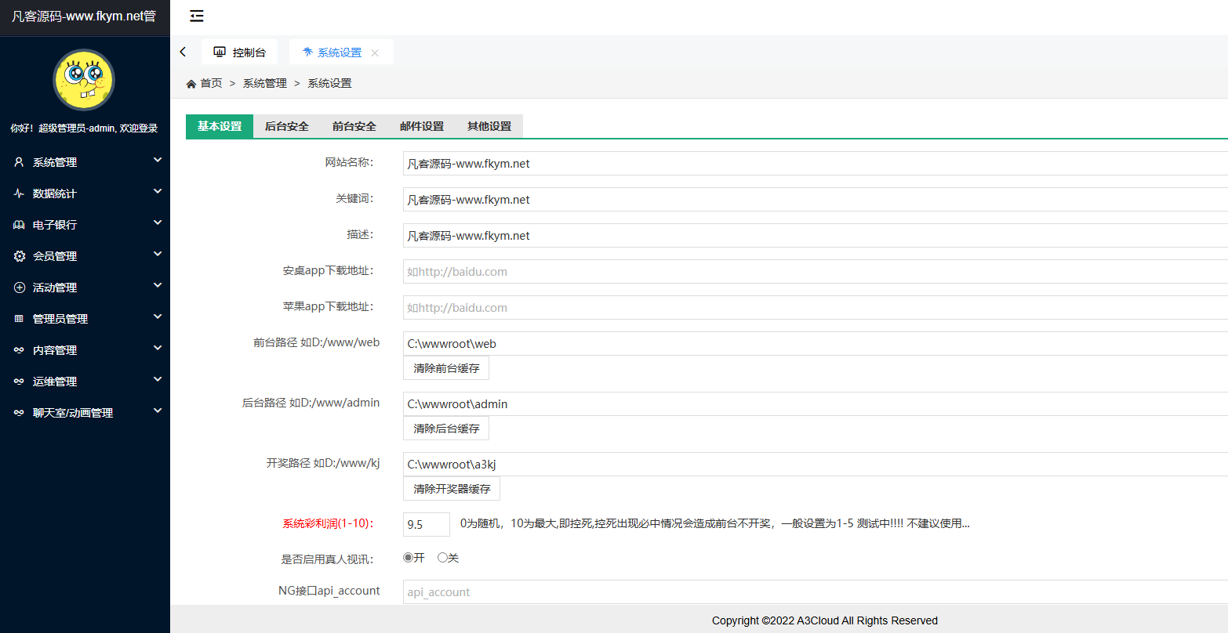Click the 会员管理 gear icon
The image size is (1228, 633).
point(16,256)
